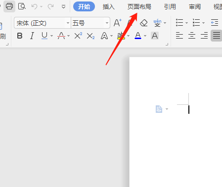This screenshot has height=187, width=222.
Task: Toggle Italic formatting
Action: tap(32, 36)
